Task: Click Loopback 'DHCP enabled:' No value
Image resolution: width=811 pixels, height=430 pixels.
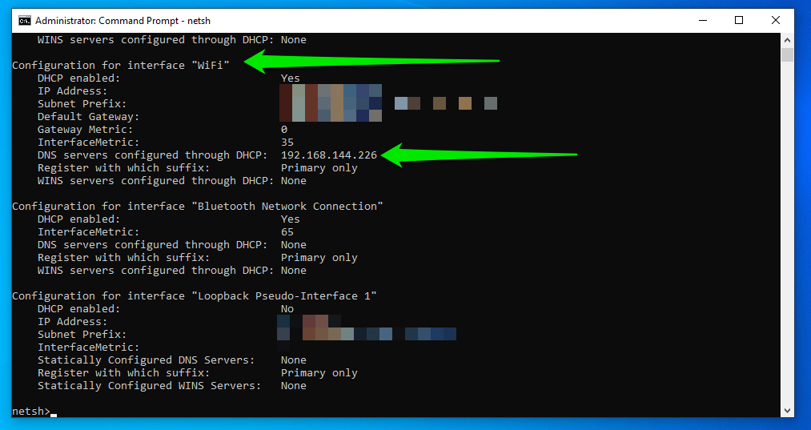Action: click(287, 309)
